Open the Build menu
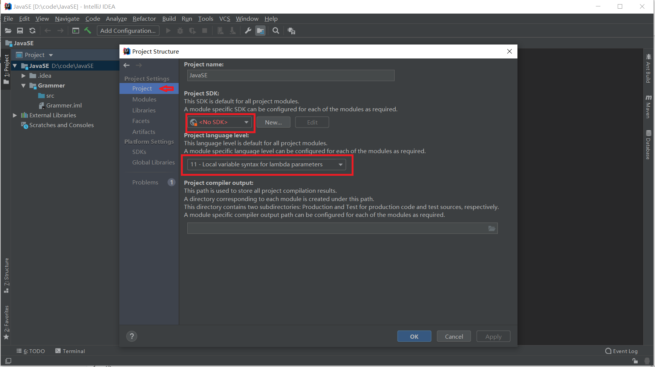The height and width of the screenshot is (367, 655). click(169, 19)
